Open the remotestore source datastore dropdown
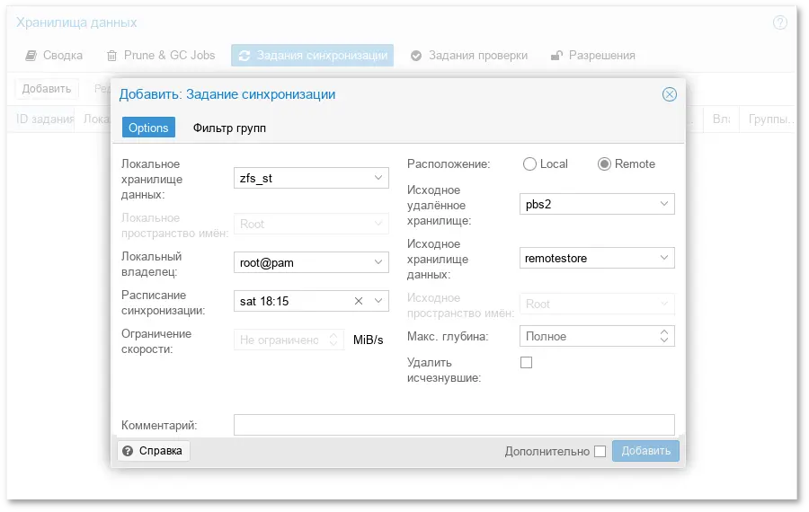This screenshot has height=512, width=809. (x=664, y=258)
